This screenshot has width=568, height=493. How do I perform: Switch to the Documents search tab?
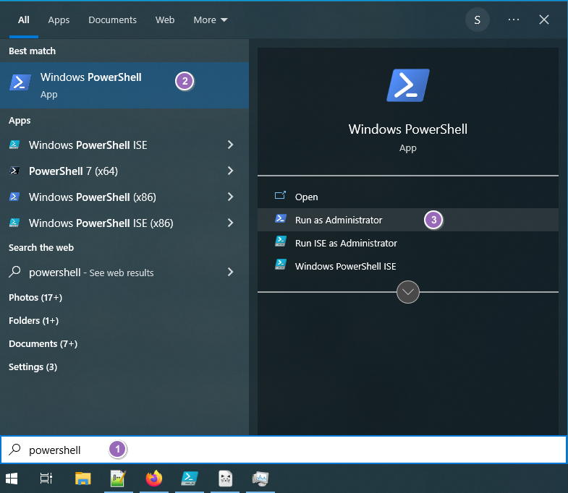click(112, 20)
